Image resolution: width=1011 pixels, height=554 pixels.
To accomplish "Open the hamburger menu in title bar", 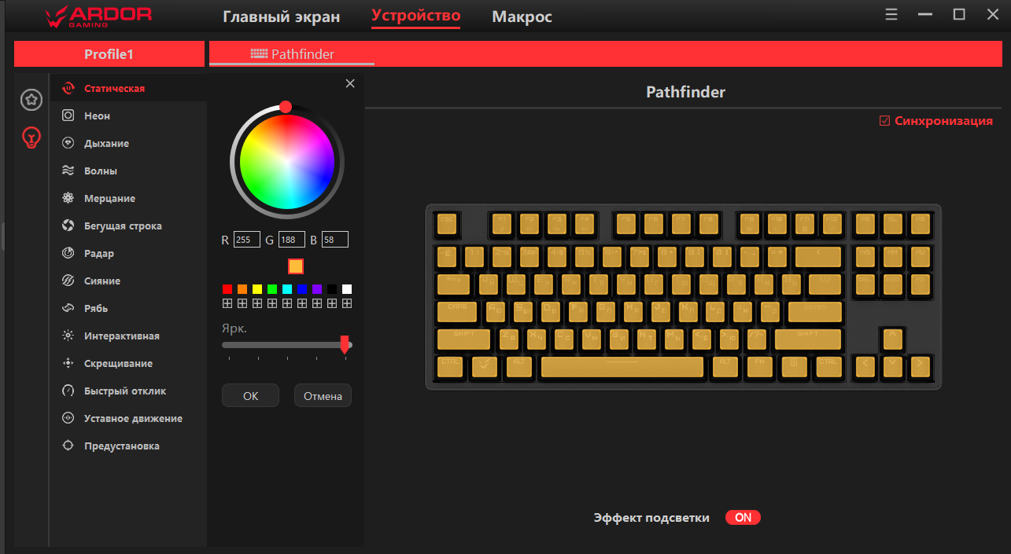I will pyautogui.click(x=891, y=14).
